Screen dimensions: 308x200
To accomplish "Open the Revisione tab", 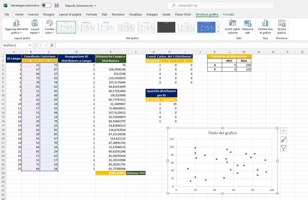I will tap(118, 14).
